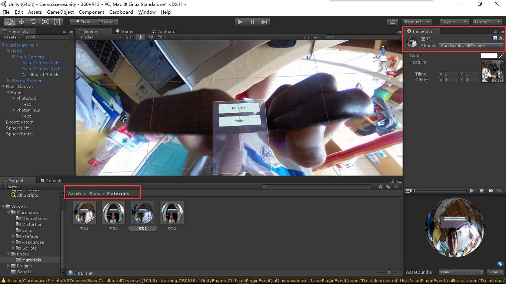506x284 pixels.
Task: Open Gizmos dropdown in Scene view
Action: 312,37
